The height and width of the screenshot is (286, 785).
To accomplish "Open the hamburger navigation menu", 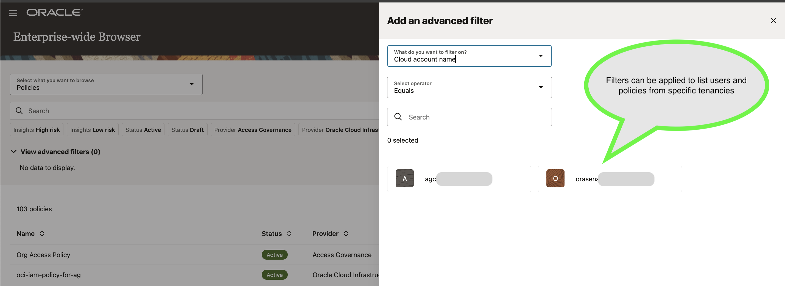I will tap(13, 13).
